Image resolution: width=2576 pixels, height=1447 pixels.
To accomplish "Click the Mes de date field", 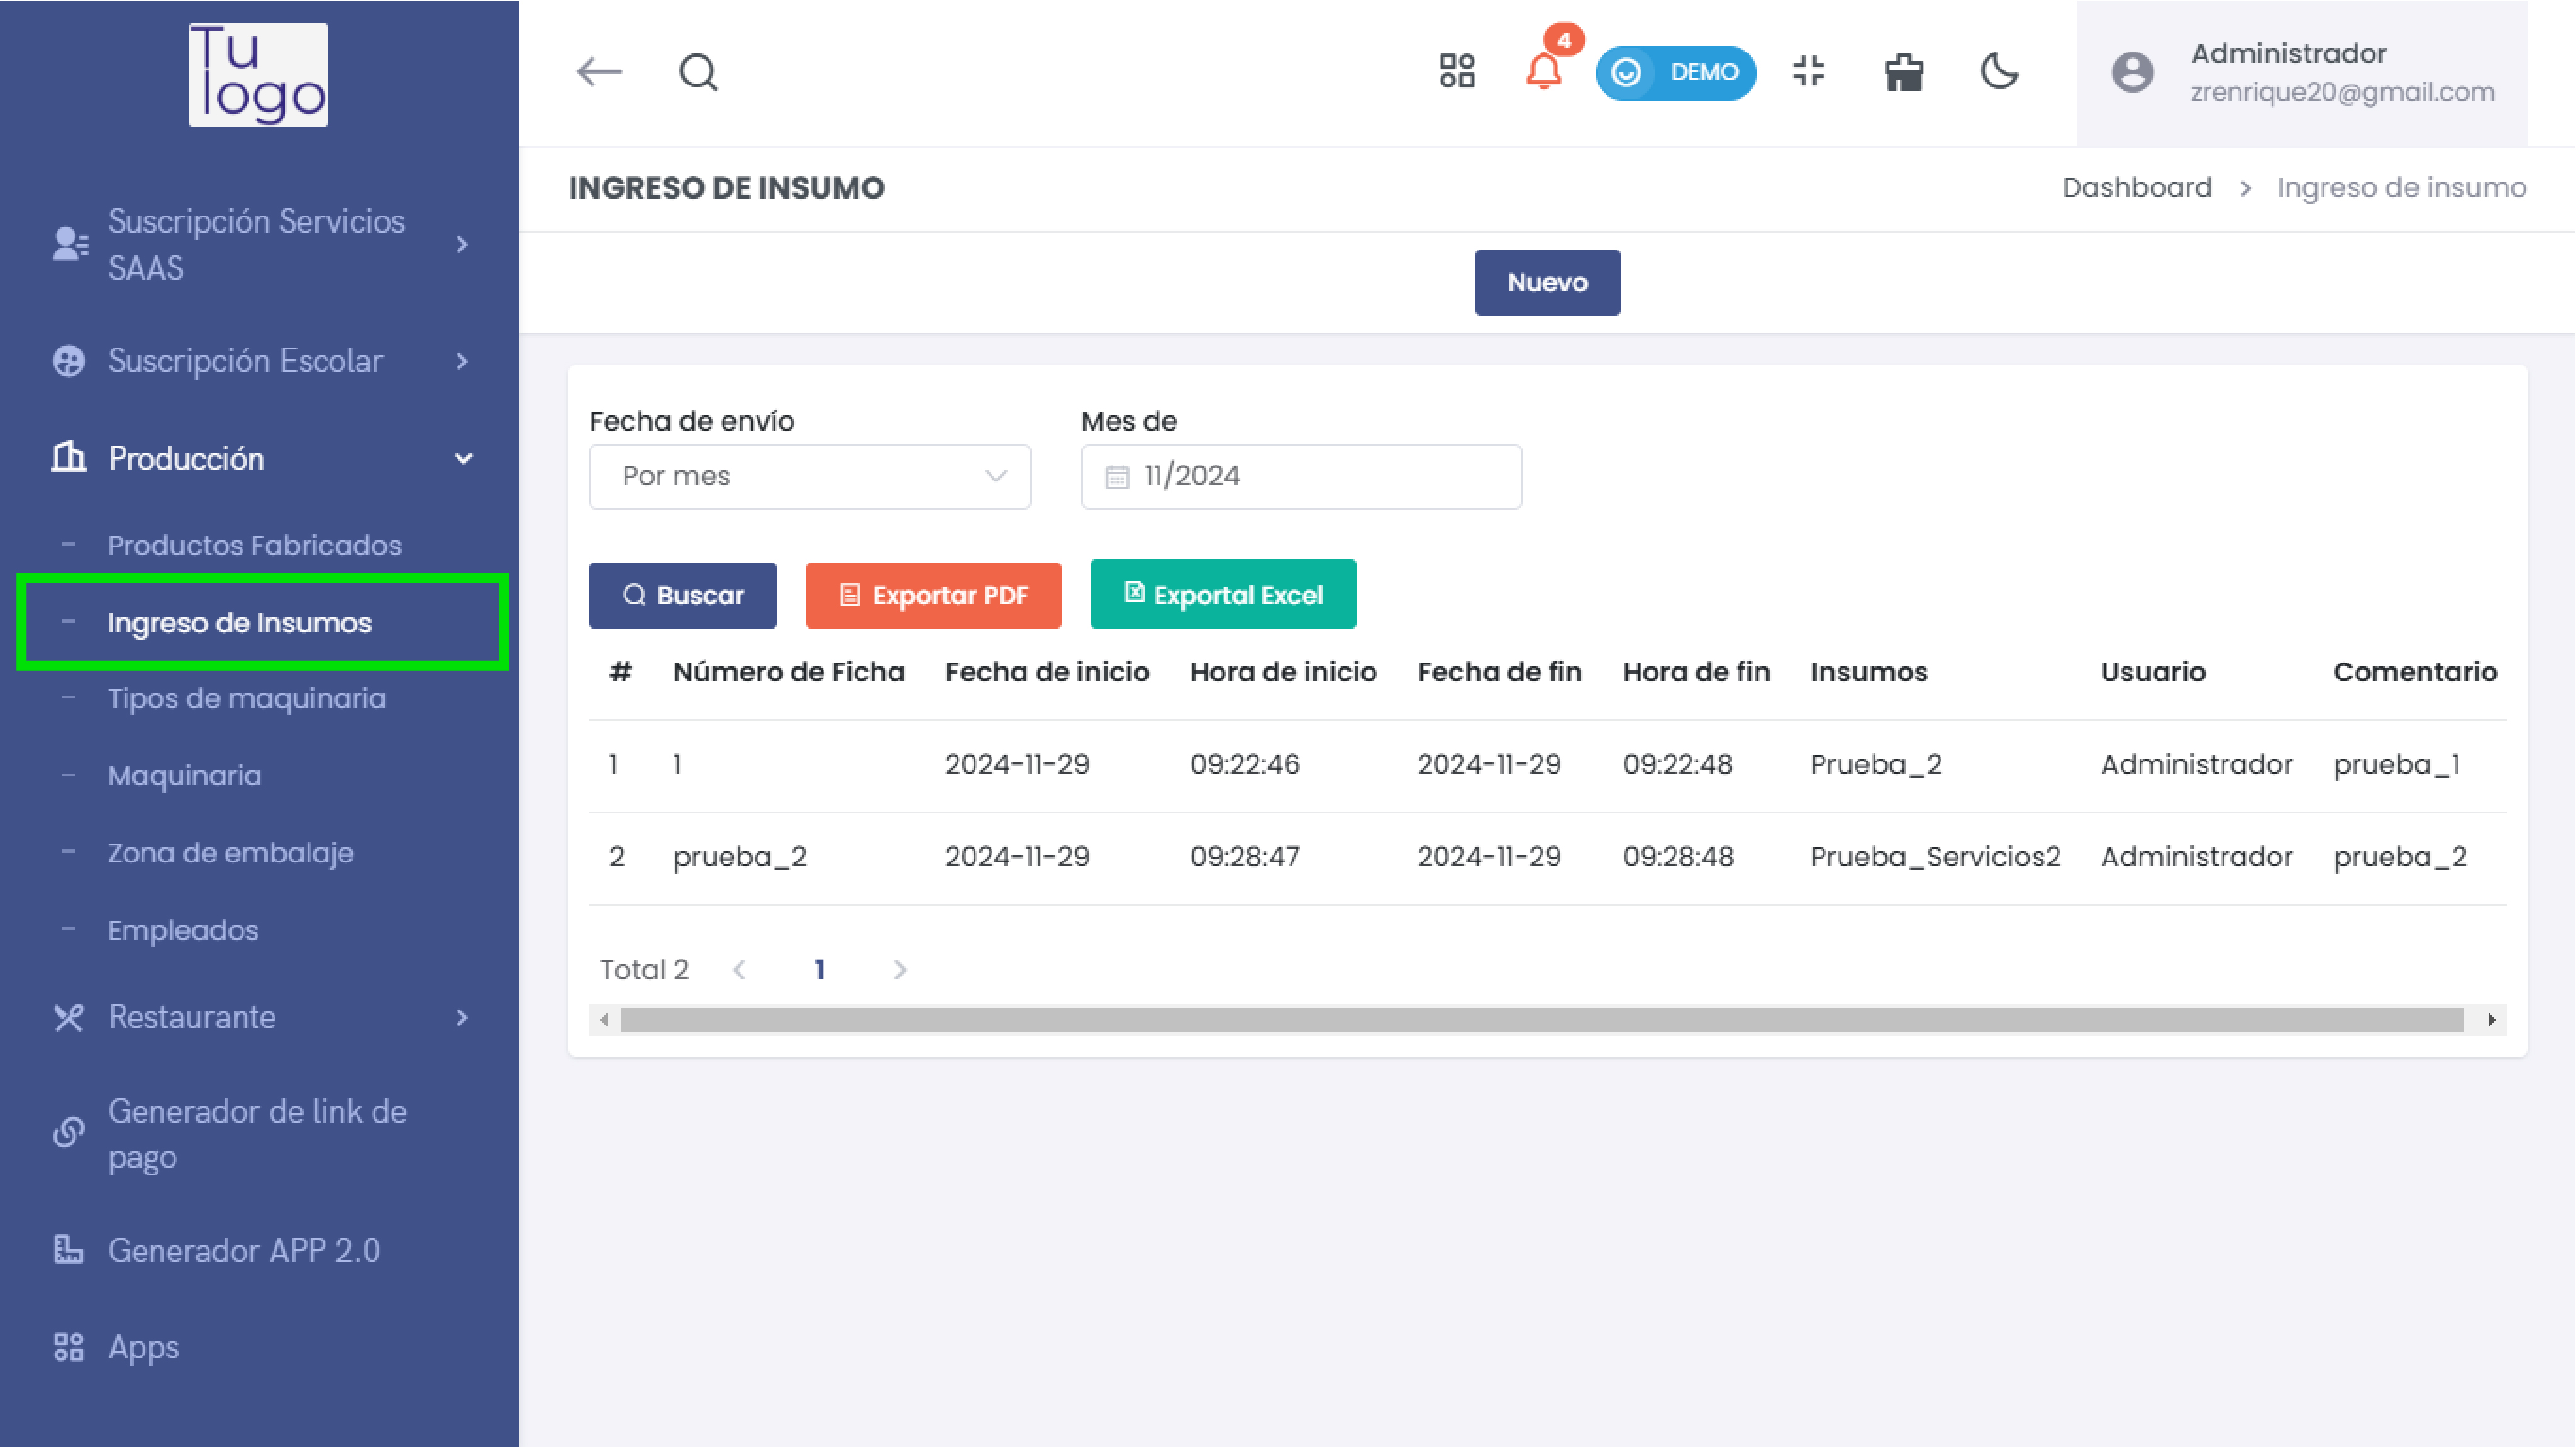I will (x=1300, y=476).
